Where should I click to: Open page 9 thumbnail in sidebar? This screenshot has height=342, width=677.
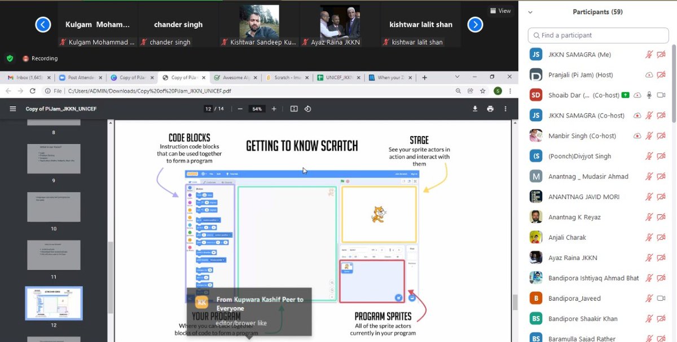54,158
